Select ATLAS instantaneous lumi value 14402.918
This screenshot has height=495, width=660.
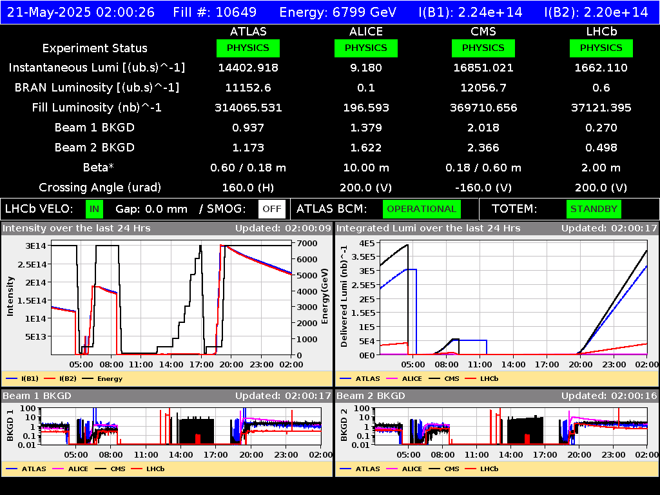click(248, 68)
